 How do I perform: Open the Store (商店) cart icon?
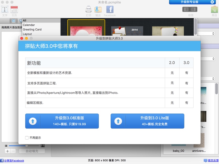coord(214,10)
